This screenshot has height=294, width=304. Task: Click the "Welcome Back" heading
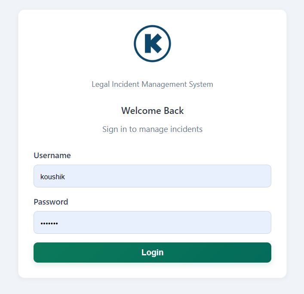pos(152,111)
